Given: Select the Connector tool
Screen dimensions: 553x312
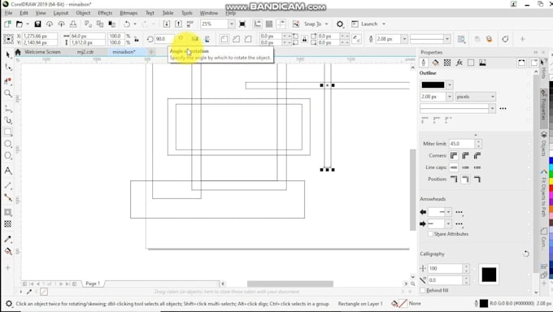Looking at the screenshot, I should (8, 197).
